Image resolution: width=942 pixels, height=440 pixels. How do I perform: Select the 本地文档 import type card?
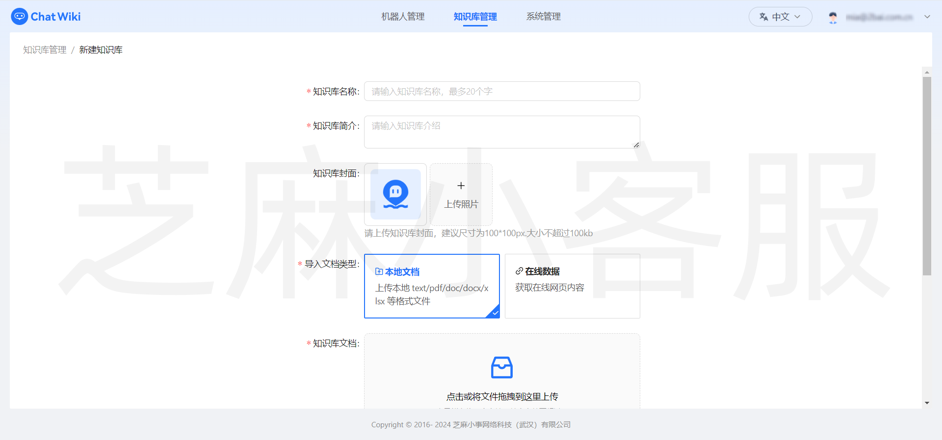(432, 286)
